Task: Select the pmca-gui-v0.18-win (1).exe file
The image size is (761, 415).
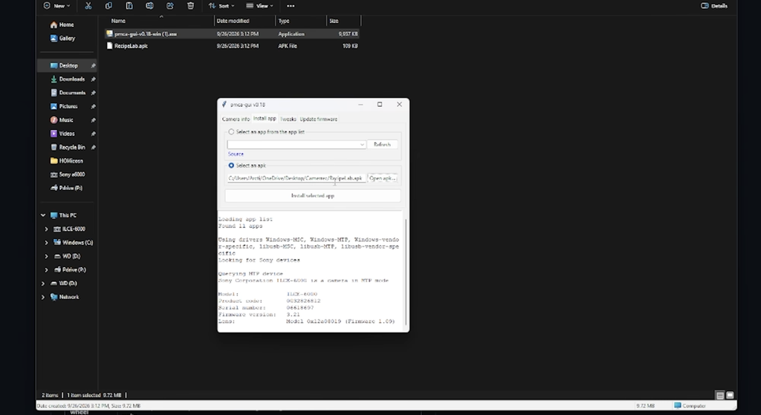Action: (x=232, y=34)
